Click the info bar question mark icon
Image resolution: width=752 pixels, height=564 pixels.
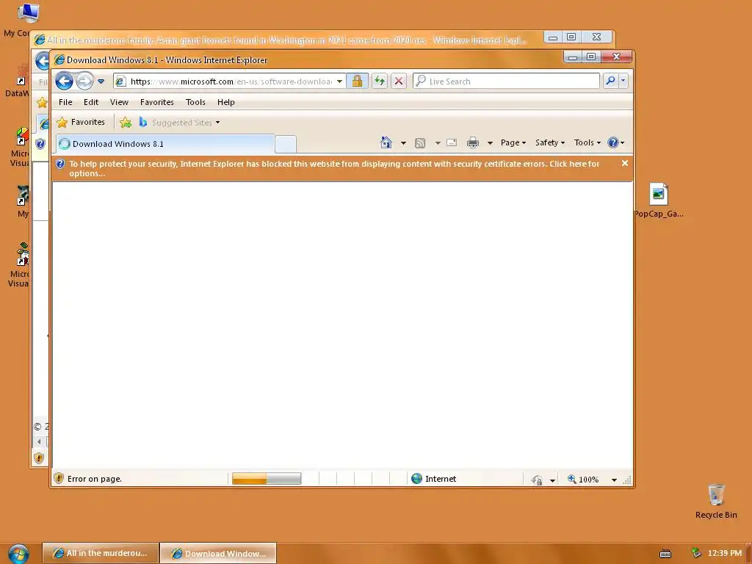click(60, 164)
